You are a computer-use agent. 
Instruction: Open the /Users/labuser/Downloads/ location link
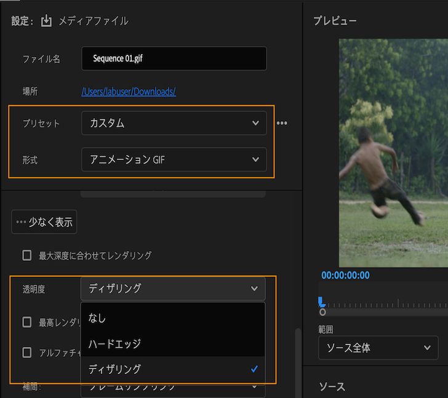point(129,92)
